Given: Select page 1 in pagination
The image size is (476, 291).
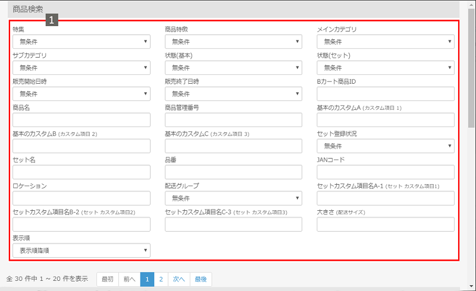Looking at the screenshot, I should pos(147,279).
